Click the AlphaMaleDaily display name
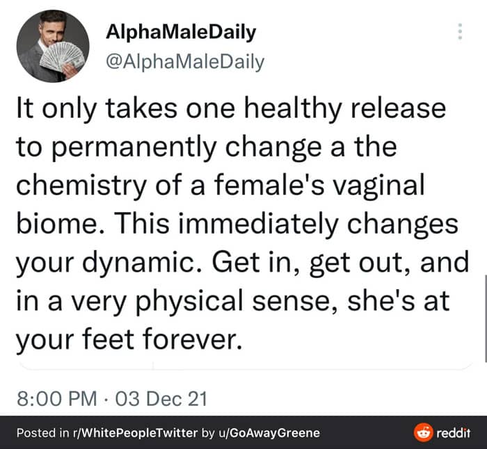The image size is (487, 449). pos(181,32)
